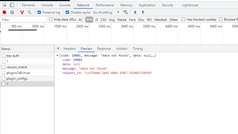Go to the Memory tab

pos(126,5)
